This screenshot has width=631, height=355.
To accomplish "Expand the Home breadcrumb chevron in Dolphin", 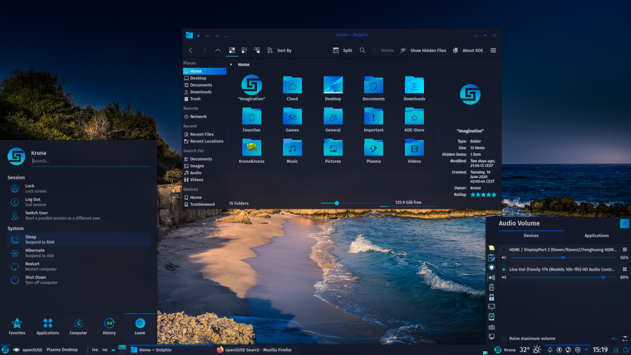I will tap(231, 64).
